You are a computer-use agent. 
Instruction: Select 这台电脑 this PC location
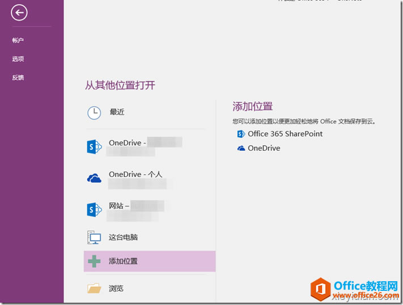click(123, 237)
